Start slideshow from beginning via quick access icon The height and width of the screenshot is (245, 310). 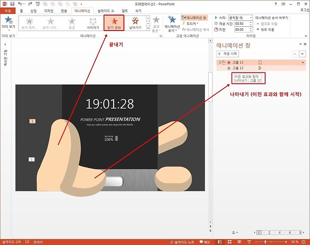[37, 4]
